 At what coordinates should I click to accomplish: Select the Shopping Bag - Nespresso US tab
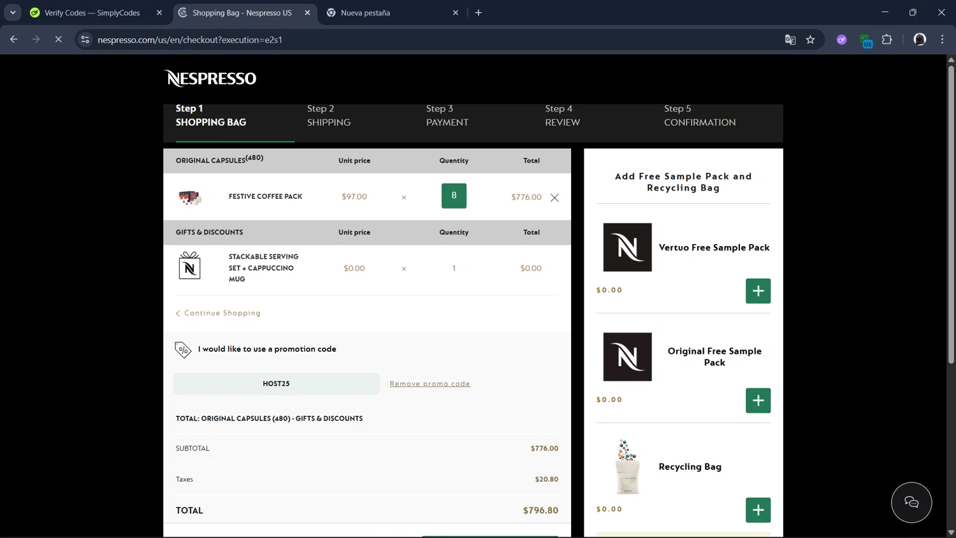pyautogui.click(x=242, y=13)
